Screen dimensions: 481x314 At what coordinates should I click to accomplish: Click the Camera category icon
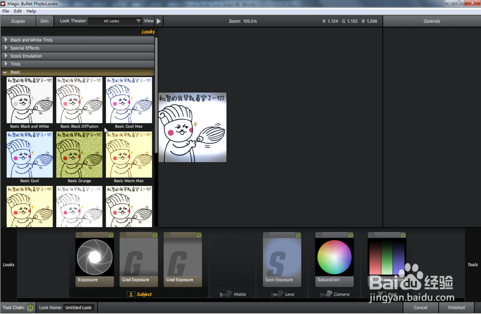coord(326,294)
